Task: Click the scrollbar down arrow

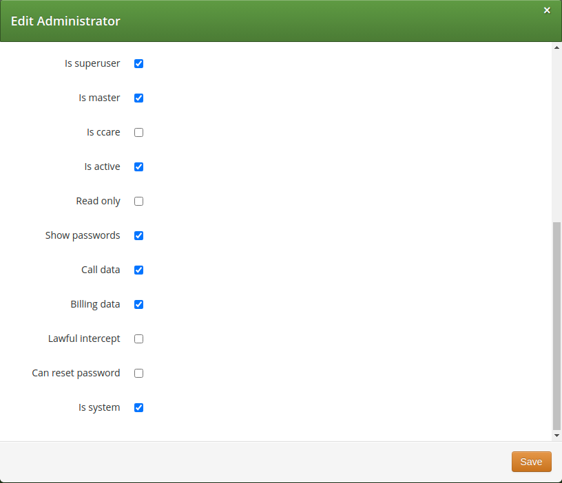Action: click(x=556, y=436)
